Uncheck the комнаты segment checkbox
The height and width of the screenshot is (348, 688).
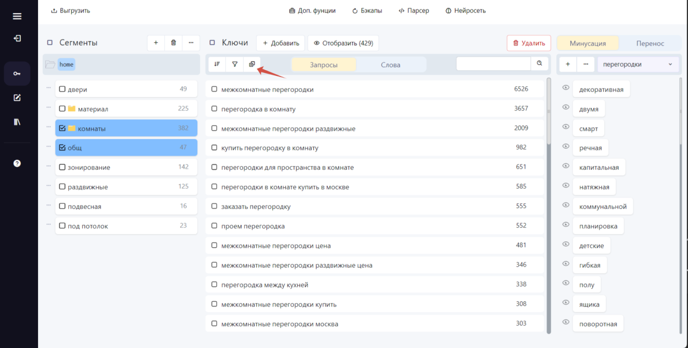(62, 128)
